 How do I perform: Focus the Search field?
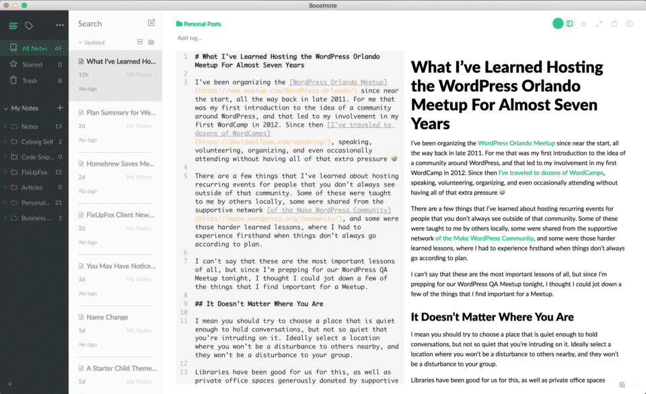pyautogui.click(x=109, y=24)
